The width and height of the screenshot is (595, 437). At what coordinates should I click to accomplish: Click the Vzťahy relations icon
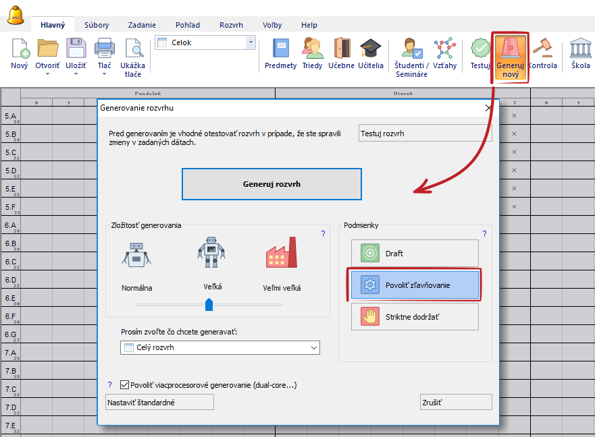click(444, 49)
